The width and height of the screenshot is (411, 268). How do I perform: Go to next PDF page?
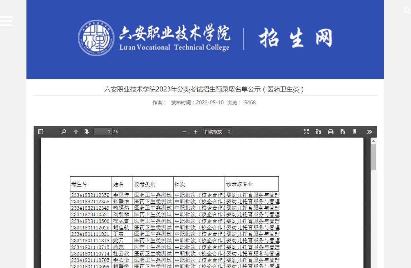87,132
